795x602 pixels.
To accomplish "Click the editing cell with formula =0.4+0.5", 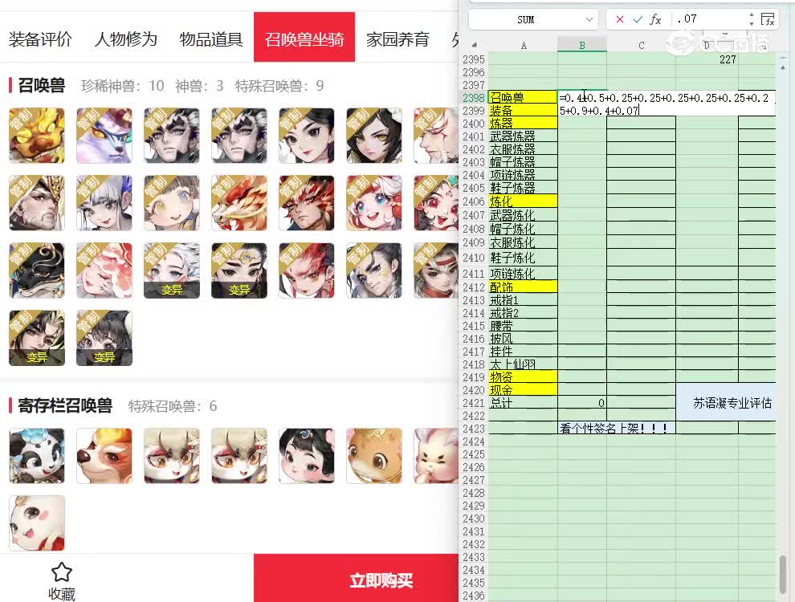I will point(667,104).
